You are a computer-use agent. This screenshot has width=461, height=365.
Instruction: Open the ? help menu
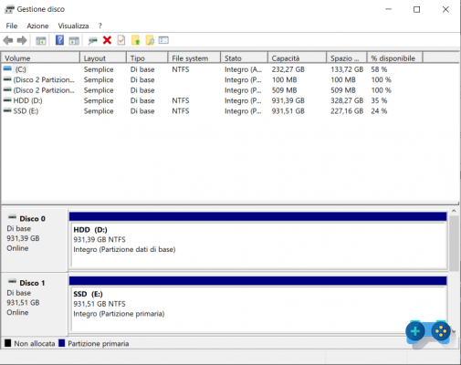click(100, 26)
